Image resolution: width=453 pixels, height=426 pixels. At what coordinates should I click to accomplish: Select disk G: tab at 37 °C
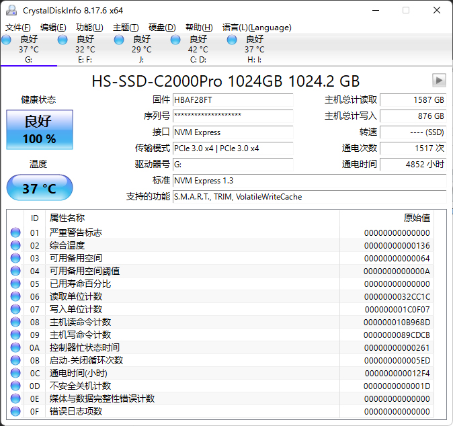(x=29, y=49)
